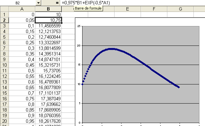Select cell with value 17,1101137
This screenshot has height=126, width=205.
49,93
